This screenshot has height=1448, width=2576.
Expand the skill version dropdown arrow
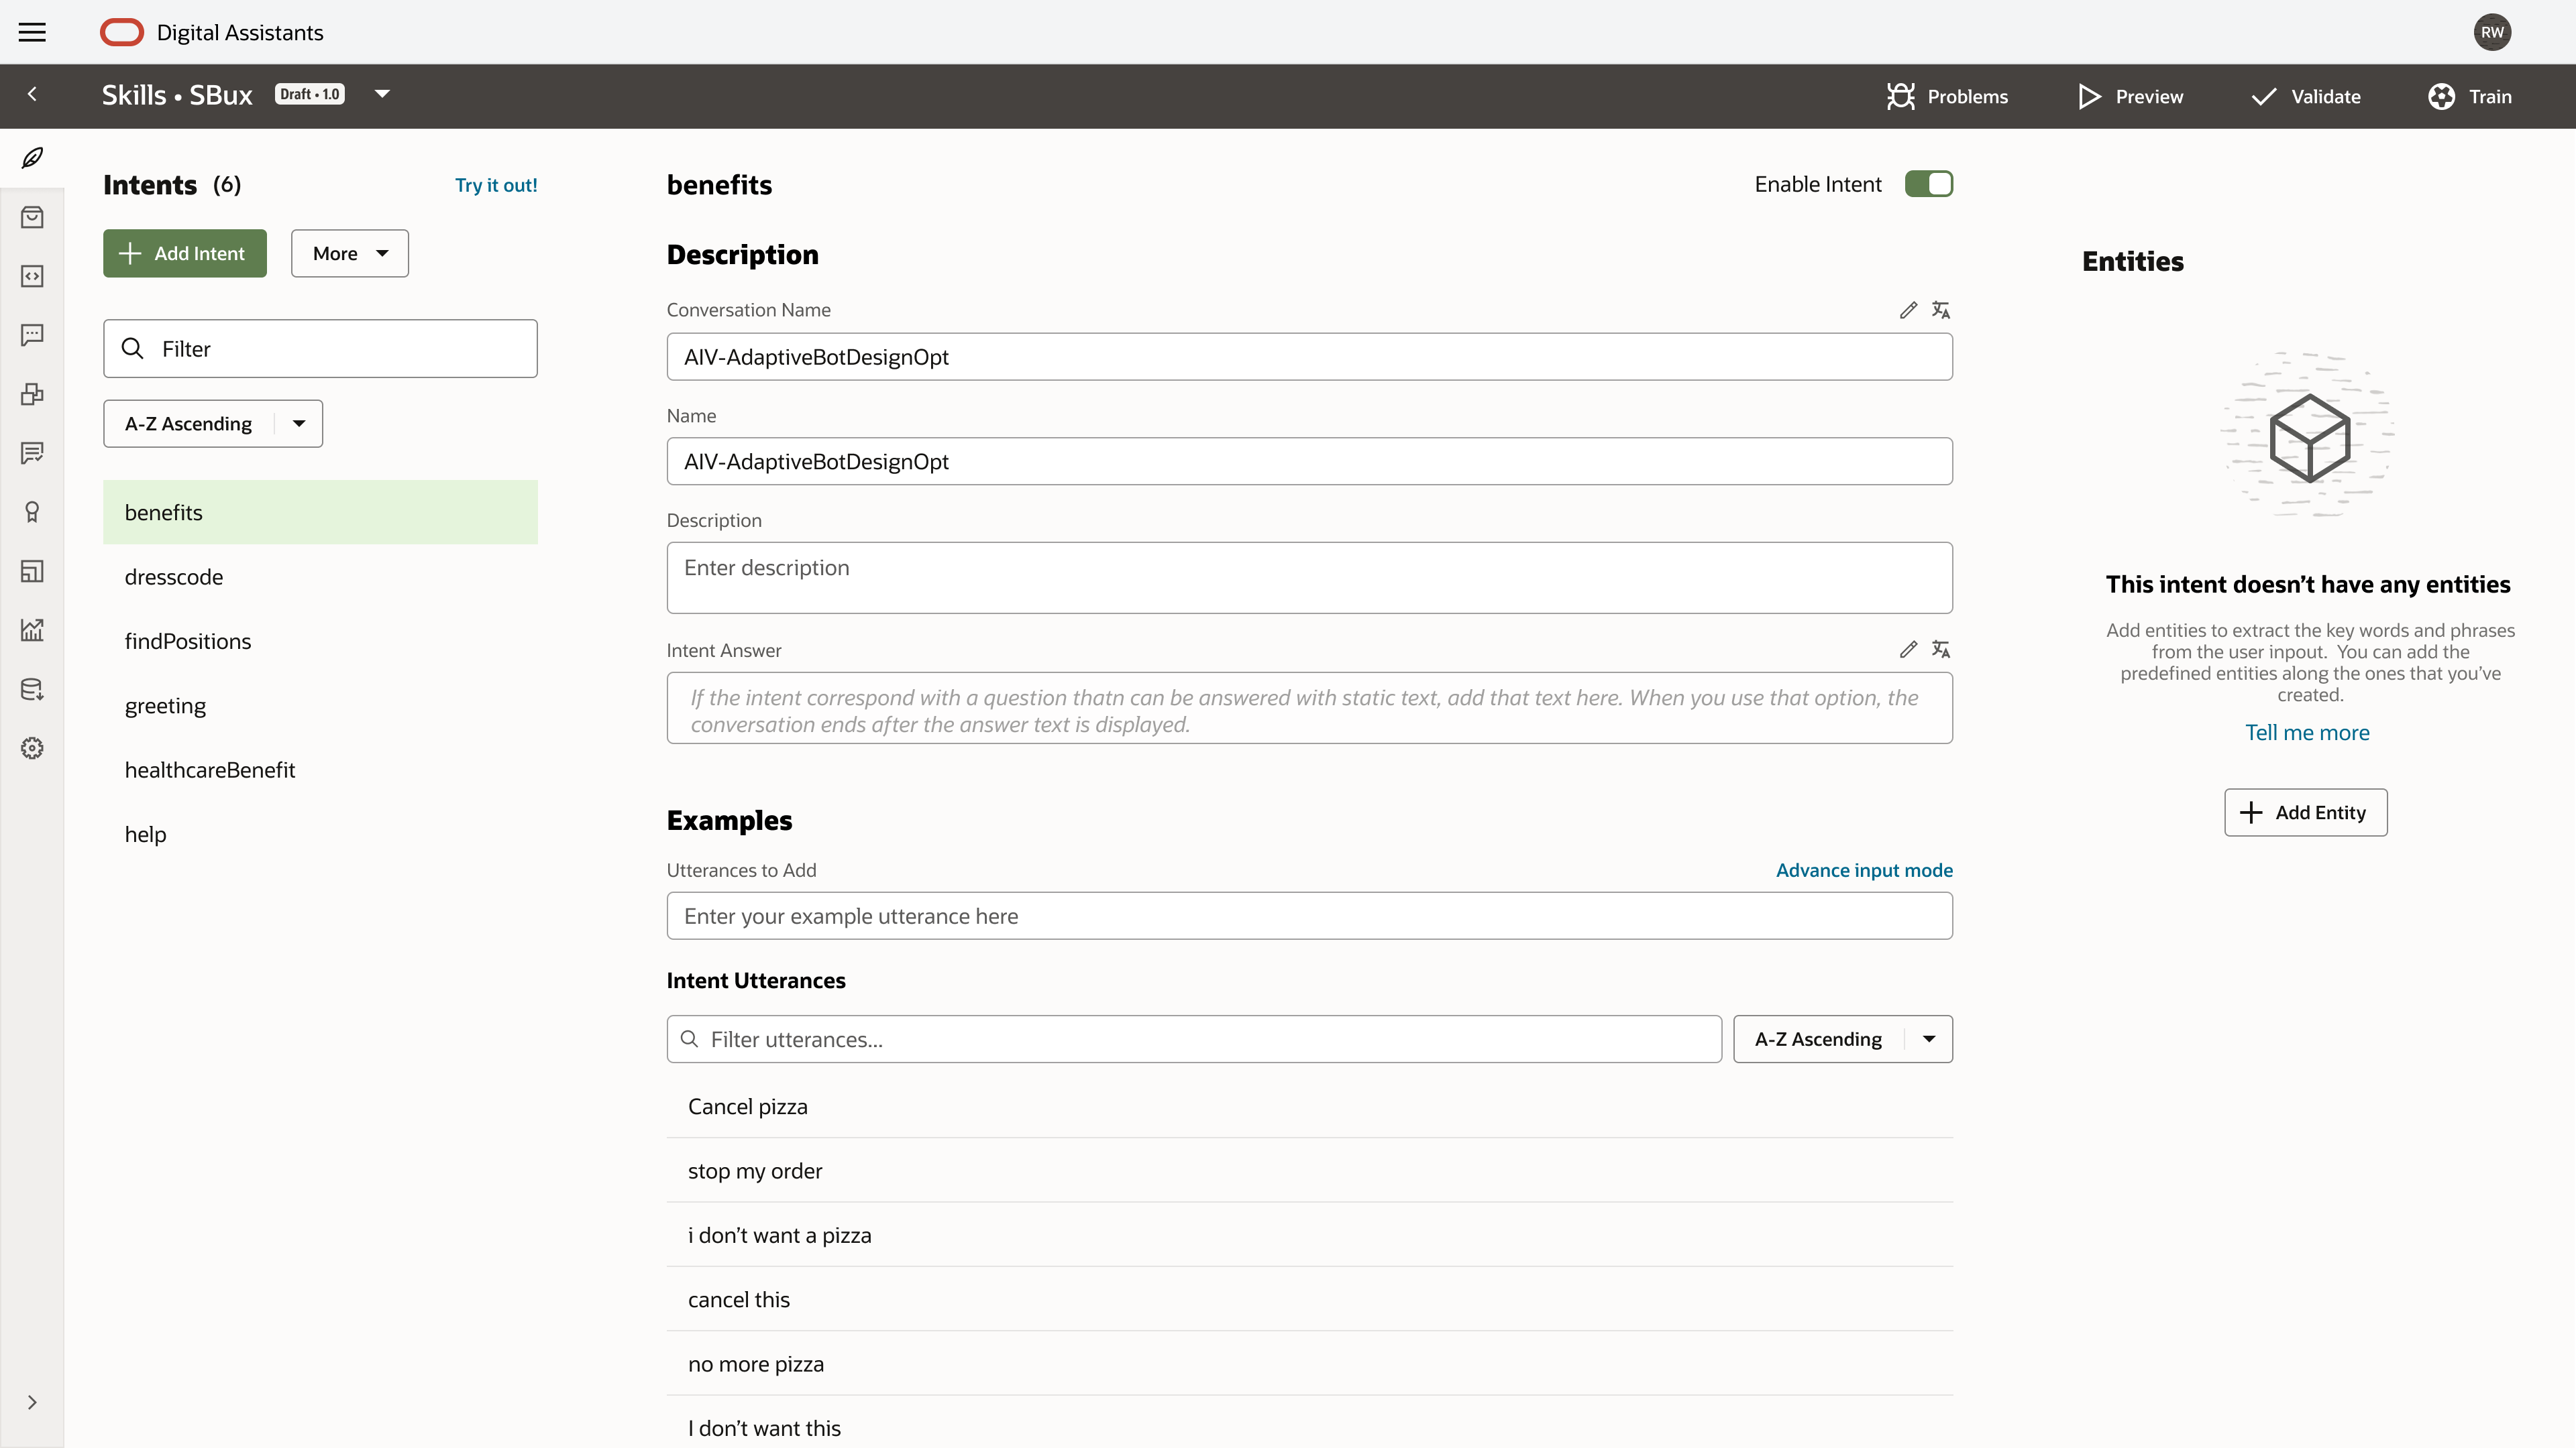[382, 94]
